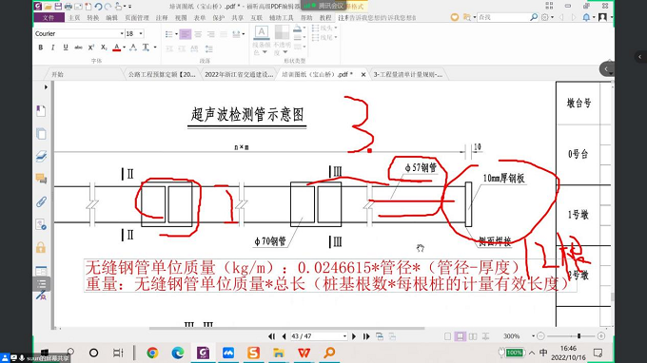The width and height of the screenshot is (647, 363).
Task: Go to the next page arrow
Action: click(x=354, y=336)
